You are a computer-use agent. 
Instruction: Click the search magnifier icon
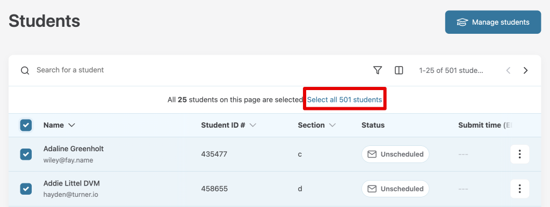click(x=25, y=70)
